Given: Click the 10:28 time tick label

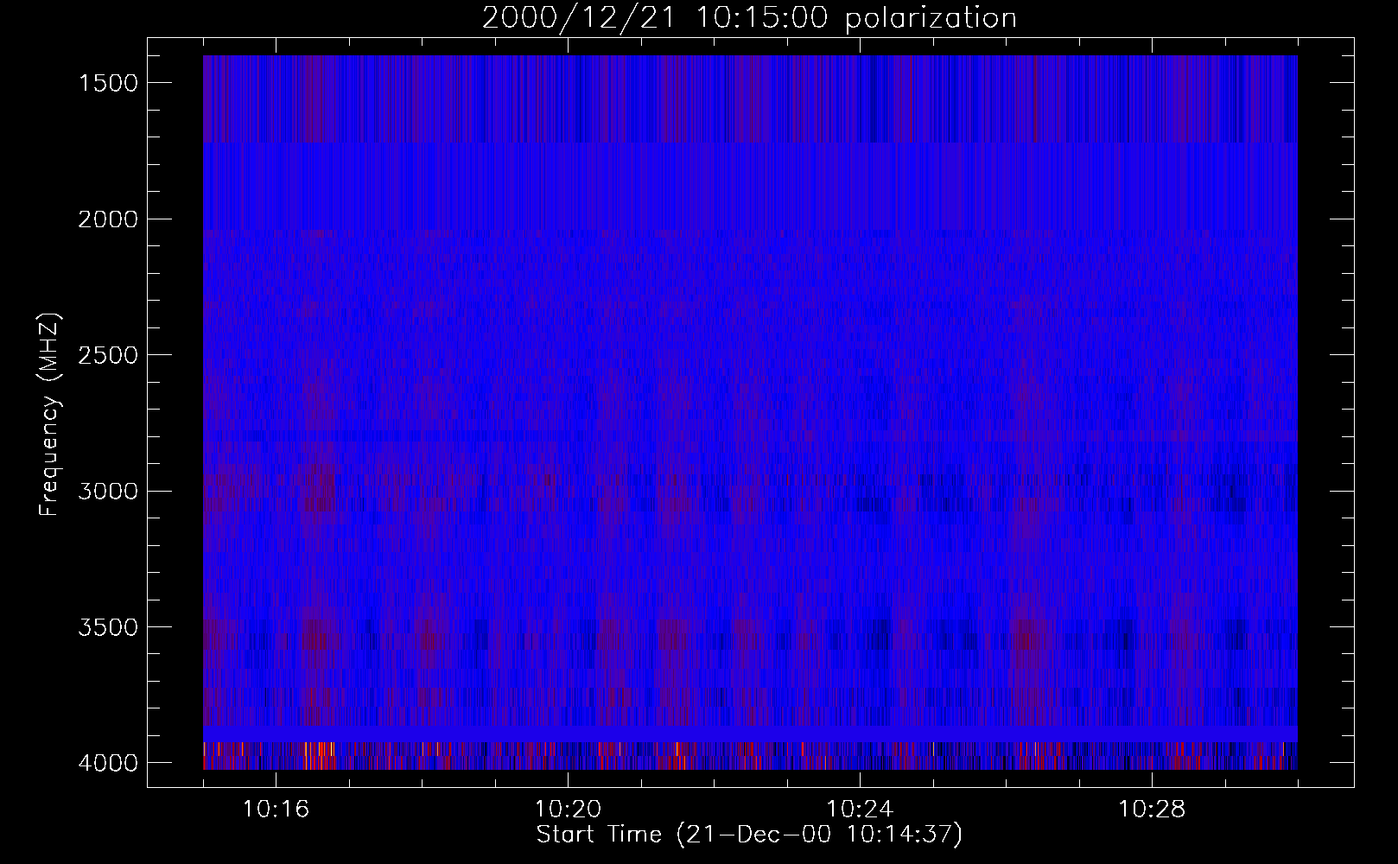Looking at the screenshot, I should click(1152, 810).
